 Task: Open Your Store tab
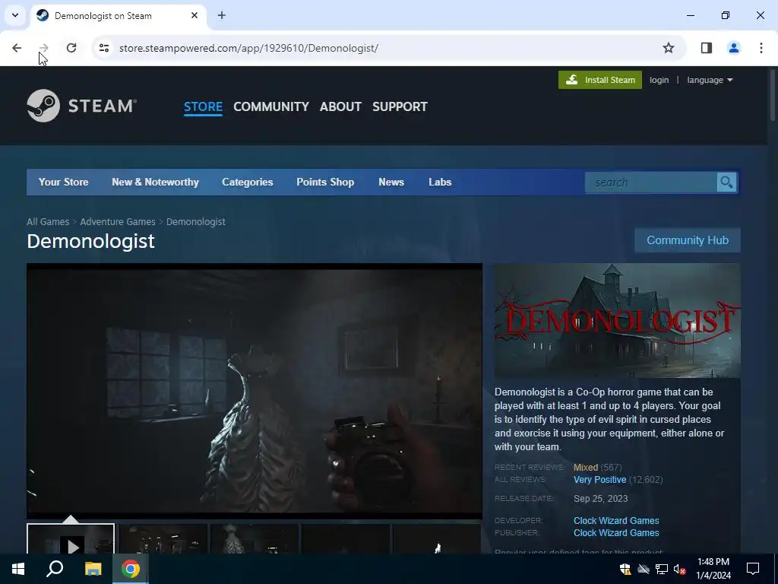pyautogui.click(x=64, y=182)
